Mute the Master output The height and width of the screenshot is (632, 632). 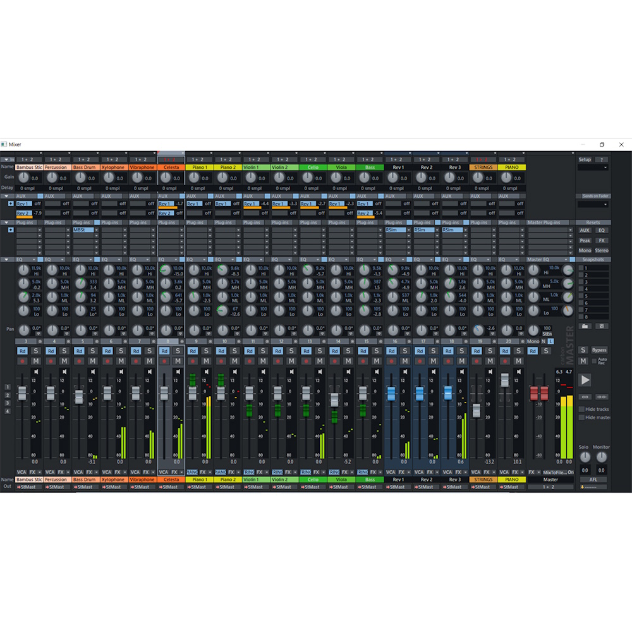[x=583, y=361]
